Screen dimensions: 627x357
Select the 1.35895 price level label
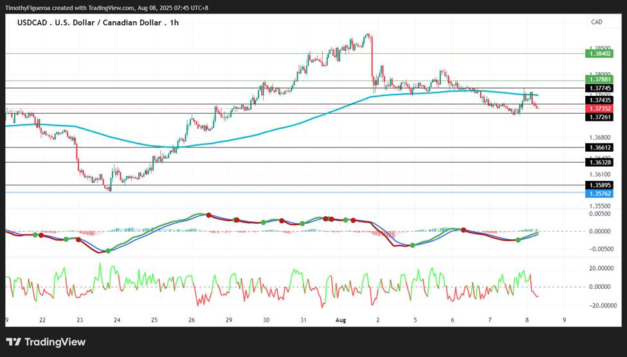pyautogui.click(x=599, y=185)
